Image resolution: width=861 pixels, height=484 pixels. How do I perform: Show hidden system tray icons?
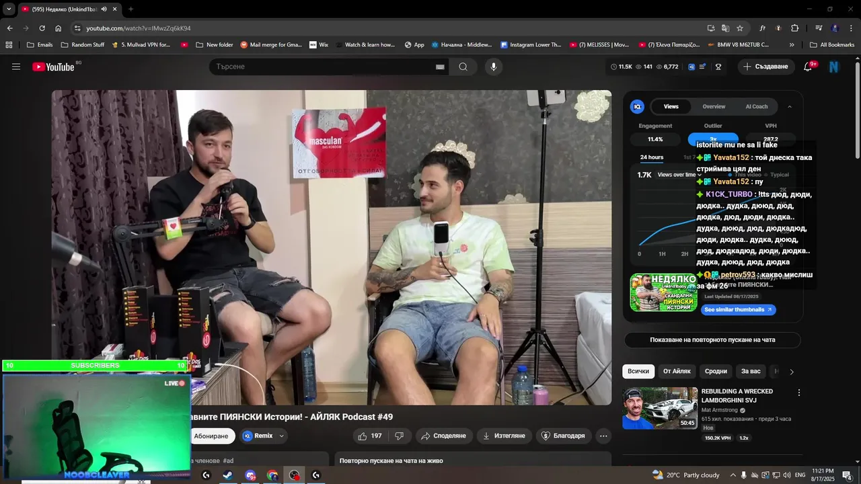[733, 475]
